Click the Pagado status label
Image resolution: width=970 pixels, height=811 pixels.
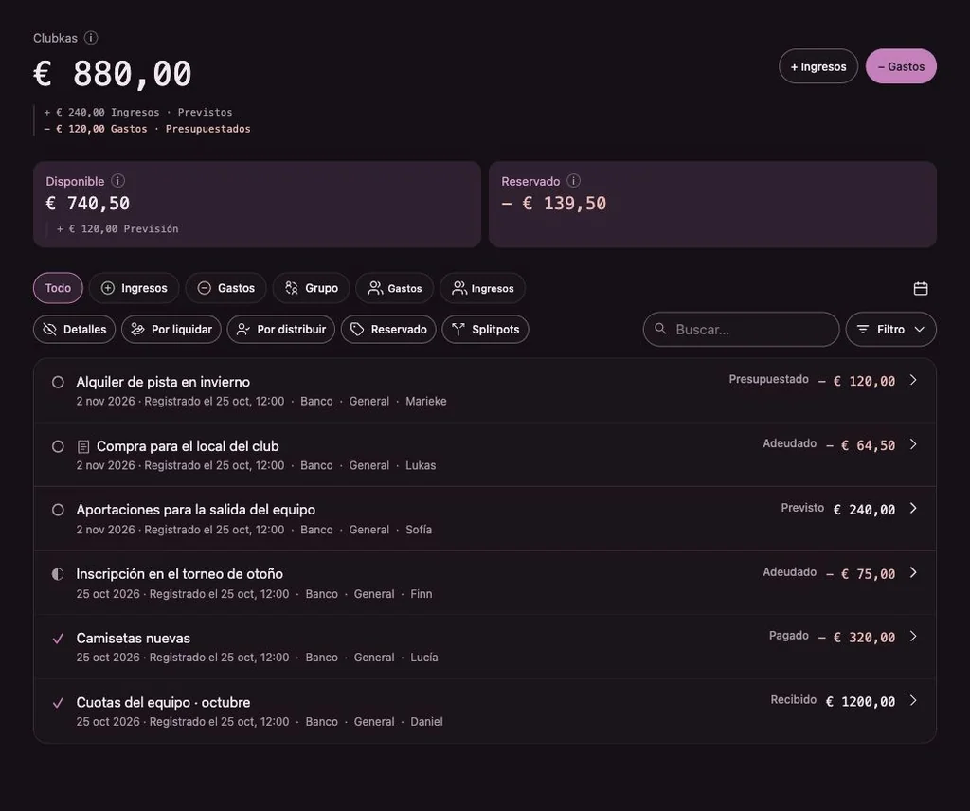click(x=789, y=636)
